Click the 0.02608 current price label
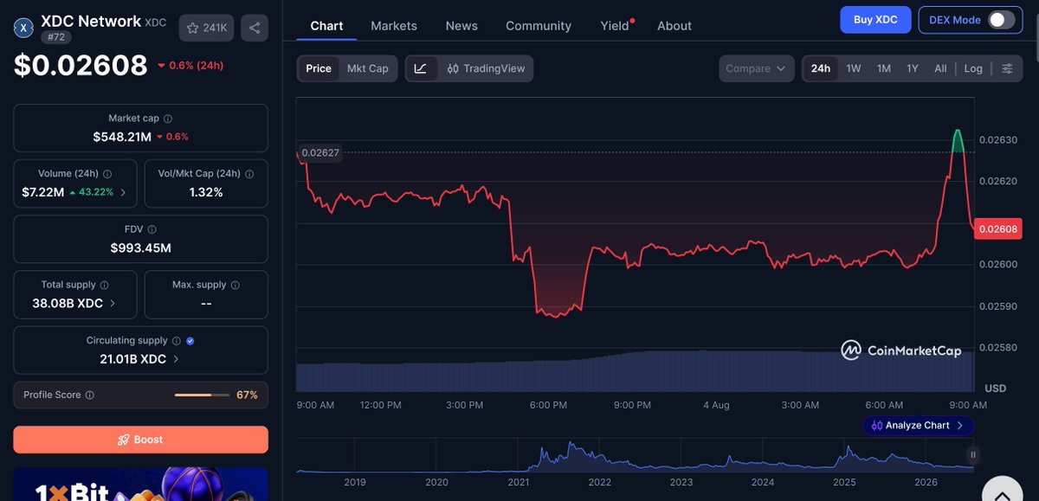Screen dimensions: 1039x501 (x=998, y=229)
